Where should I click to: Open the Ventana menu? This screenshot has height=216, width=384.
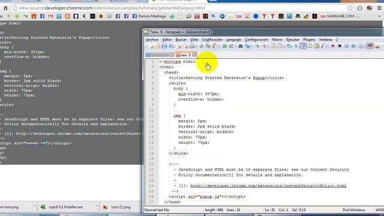325,40
